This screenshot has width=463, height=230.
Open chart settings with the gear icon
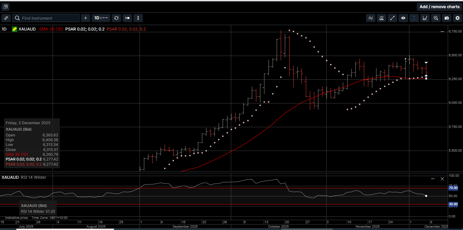pyautogui.click(x=458, y=18)
